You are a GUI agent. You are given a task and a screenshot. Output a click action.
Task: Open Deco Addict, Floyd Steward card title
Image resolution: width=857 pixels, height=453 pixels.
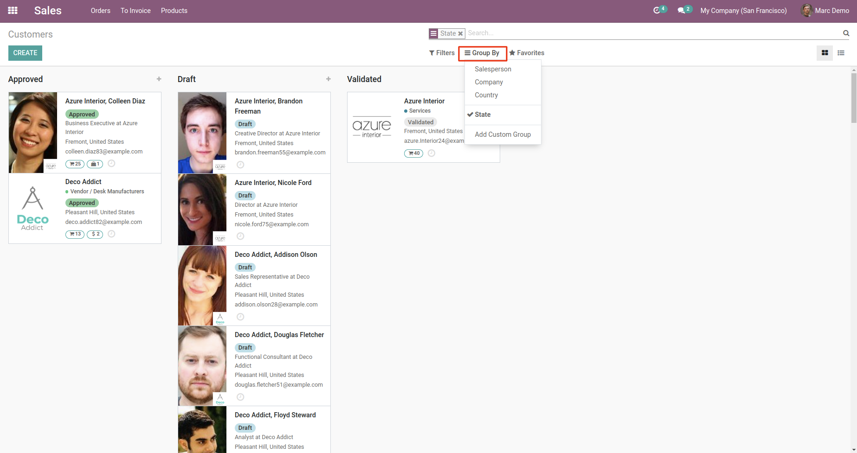(x=275, y=415)
